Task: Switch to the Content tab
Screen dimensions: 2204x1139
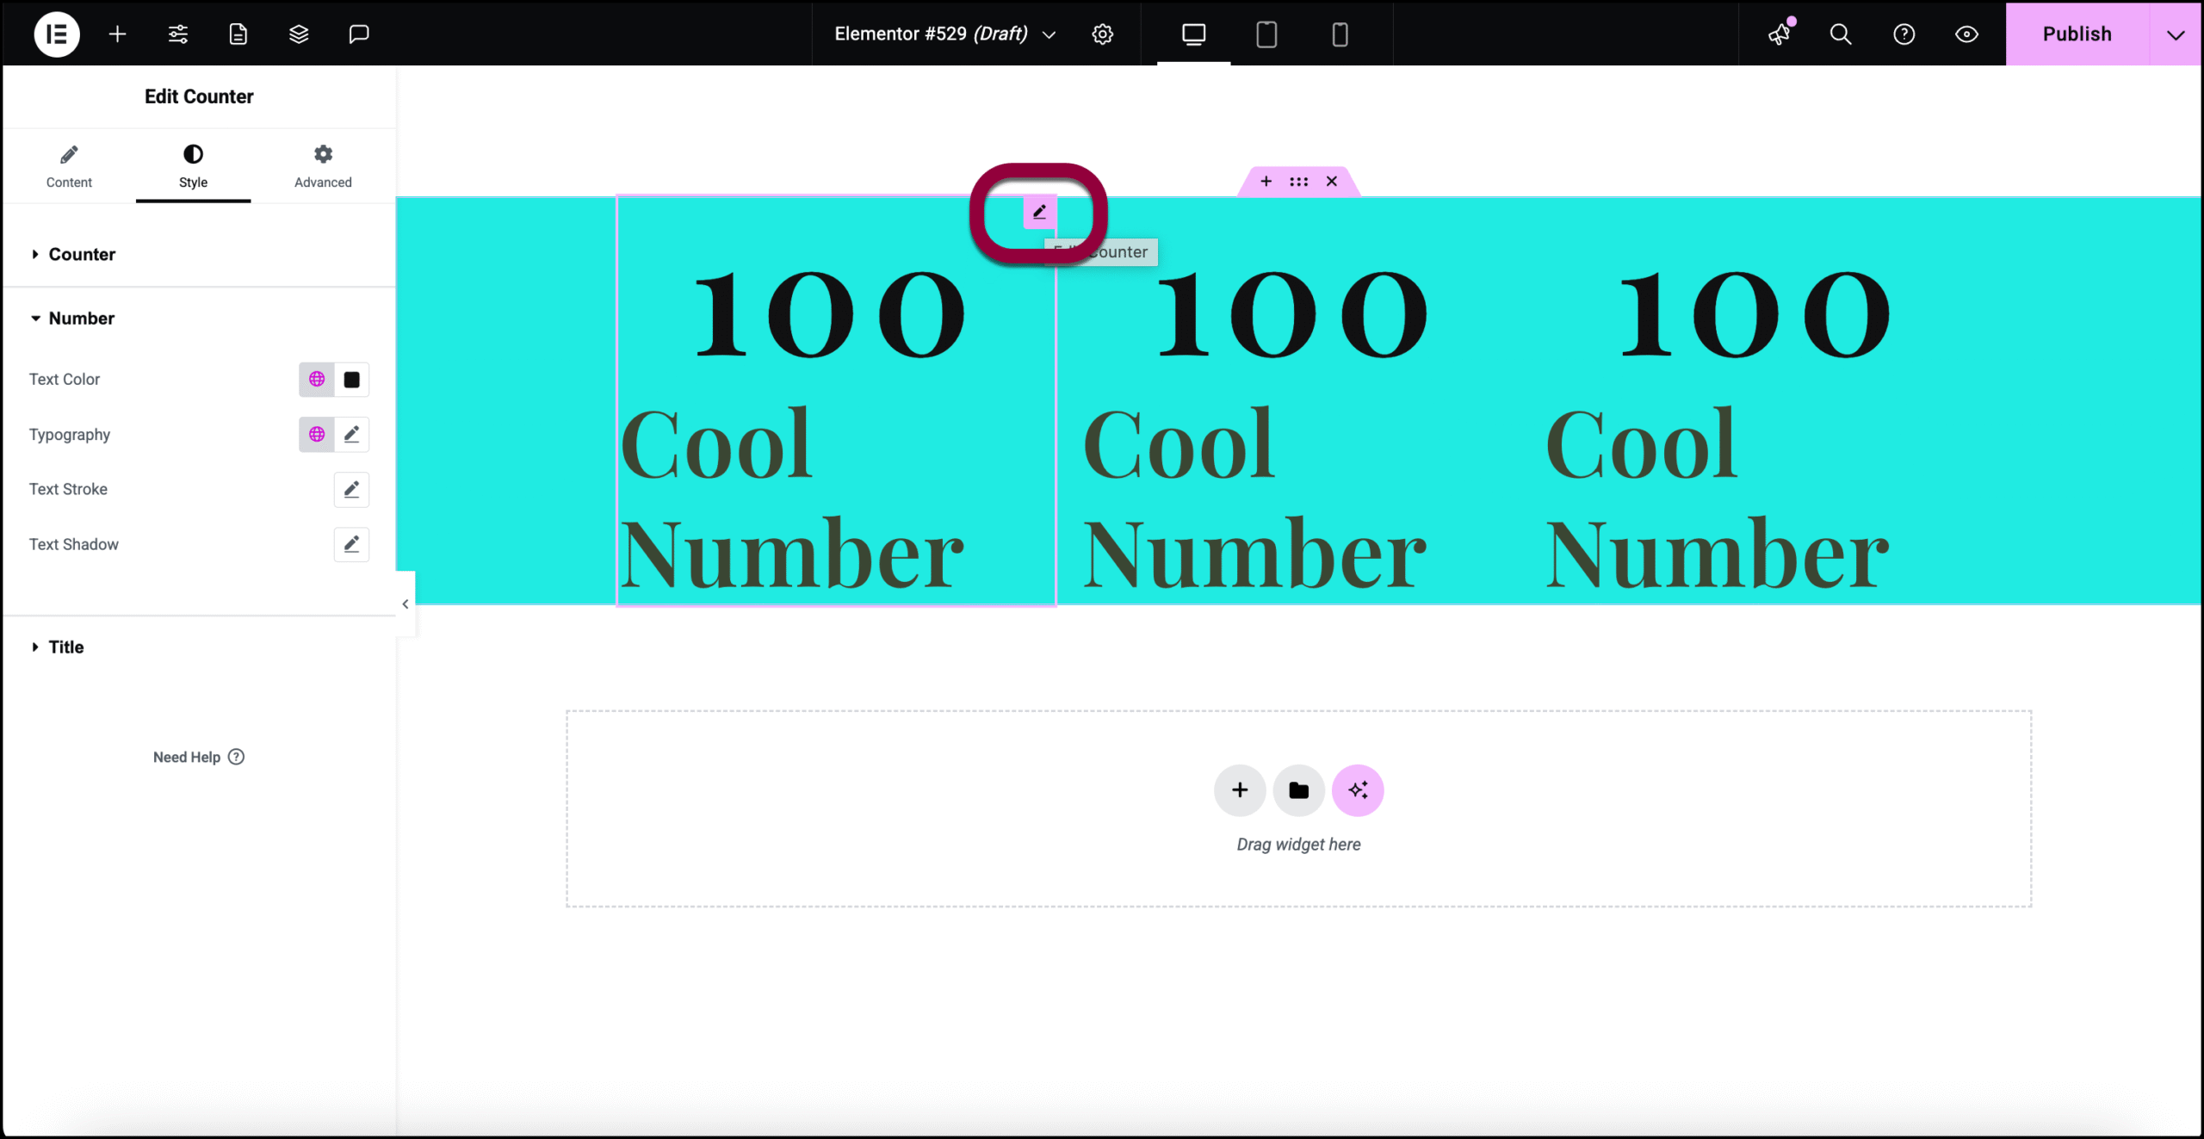Action: [69, 166]
